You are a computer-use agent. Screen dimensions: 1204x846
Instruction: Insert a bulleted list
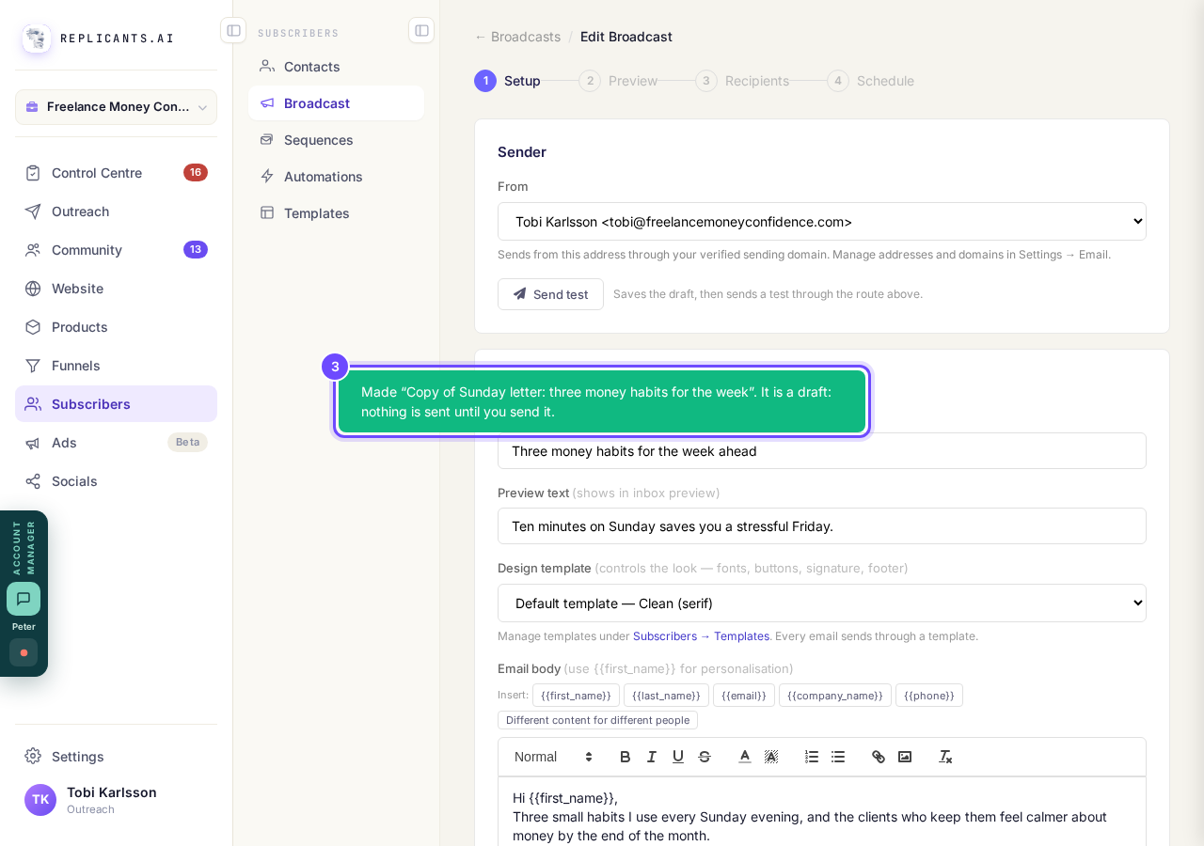coord(838,757)
